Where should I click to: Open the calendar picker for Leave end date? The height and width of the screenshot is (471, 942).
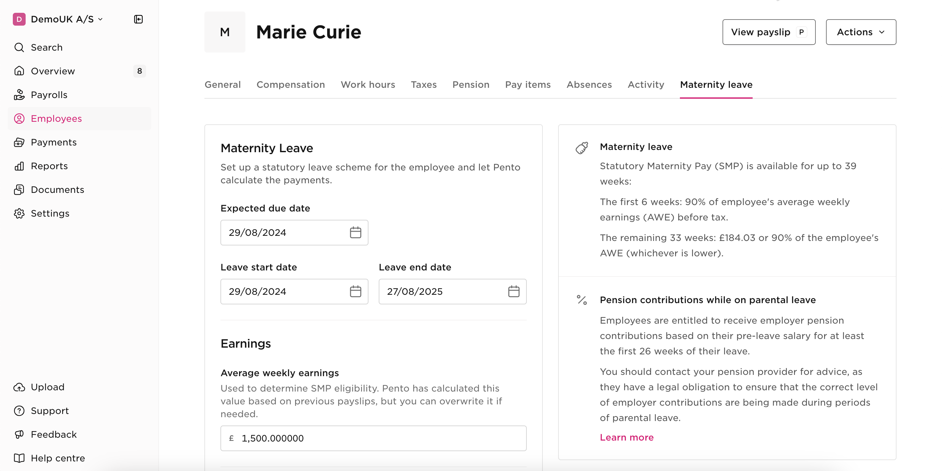pyautogui.click(x=514, y=291)
